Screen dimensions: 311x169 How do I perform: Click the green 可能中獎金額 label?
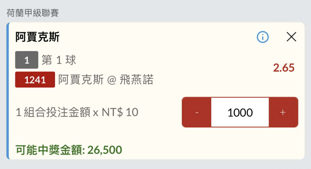pos(50,150)
